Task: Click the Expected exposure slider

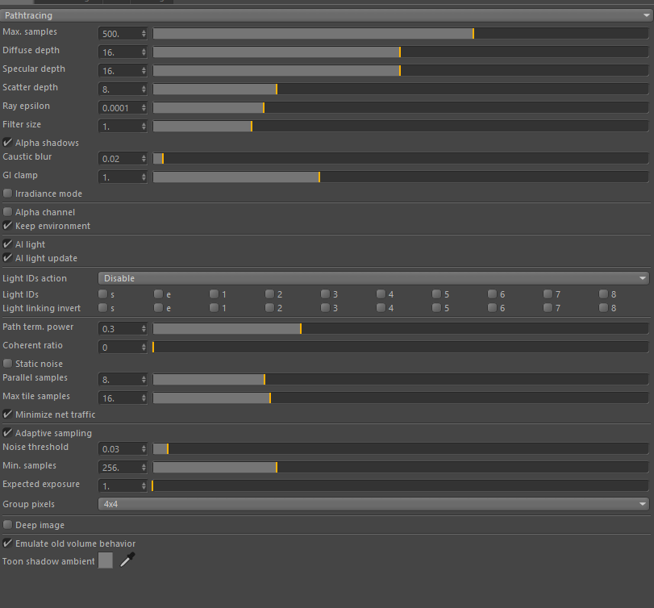Action: 401,485
